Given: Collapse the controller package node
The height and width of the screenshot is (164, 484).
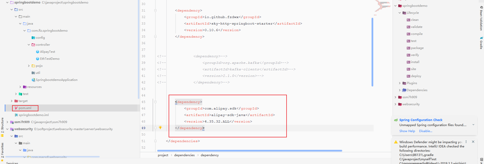Looking at the screenshot, I should (29, 45).
